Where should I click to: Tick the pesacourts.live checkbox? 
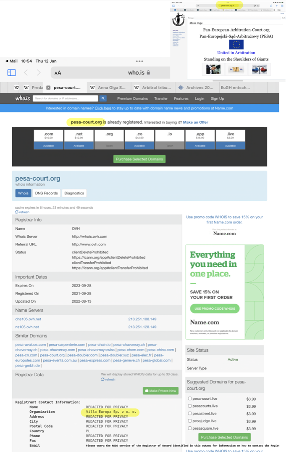pos(189,406)
